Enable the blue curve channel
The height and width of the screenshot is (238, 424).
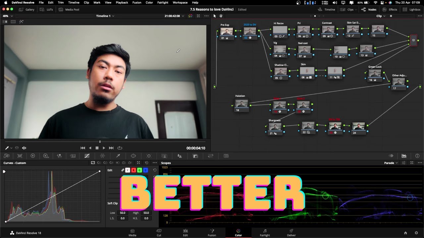145,170
